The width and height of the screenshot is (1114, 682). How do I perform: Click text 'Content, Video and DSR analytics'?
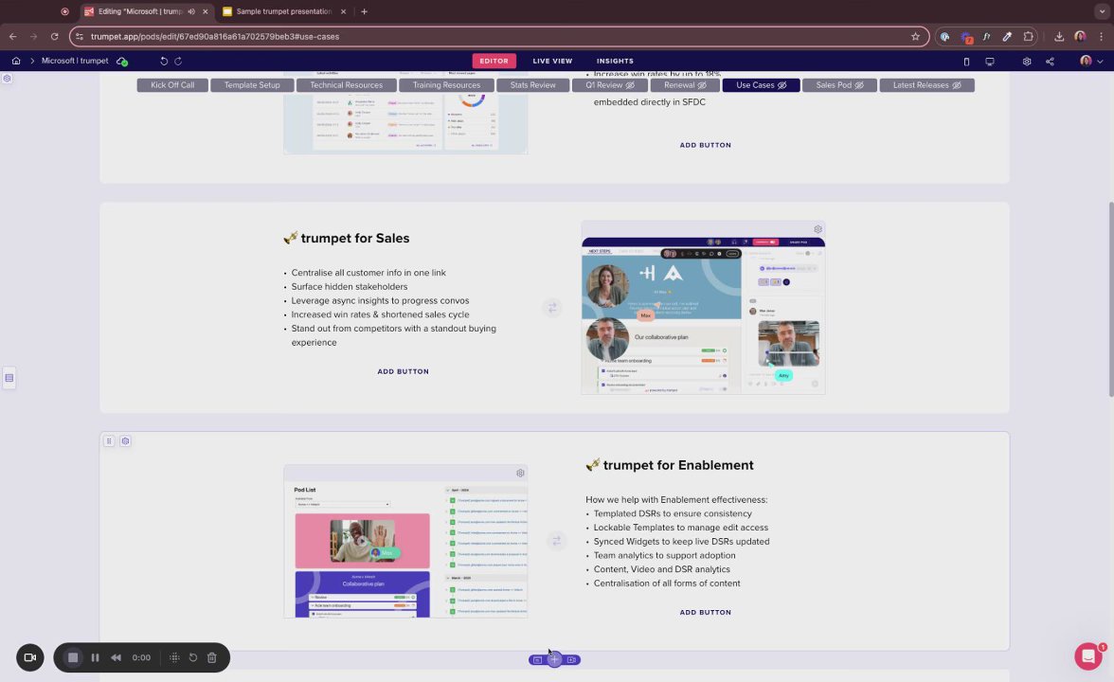[x=661, y=570]
